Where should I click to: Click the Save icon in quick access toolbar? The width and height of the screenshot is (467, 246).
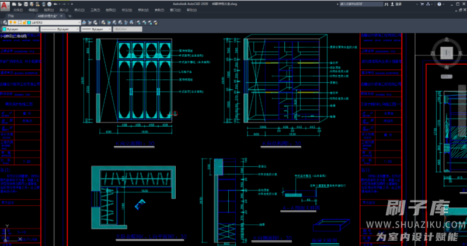[26, 3]
